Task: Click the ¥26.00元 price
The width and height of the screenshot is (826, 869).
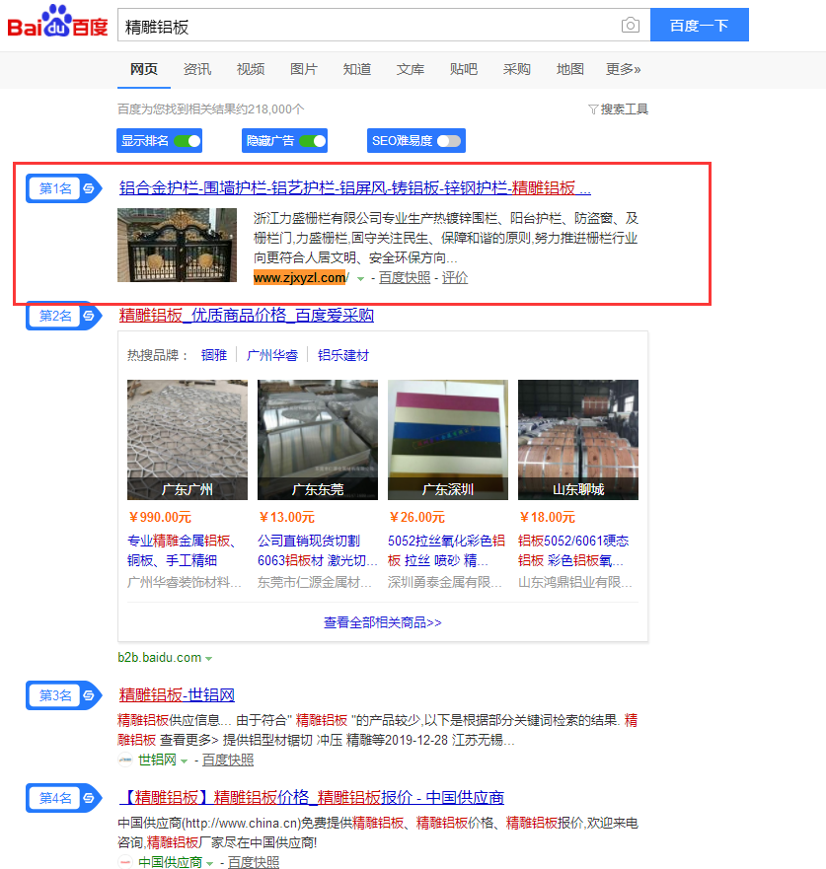Action: pos(416,517)
